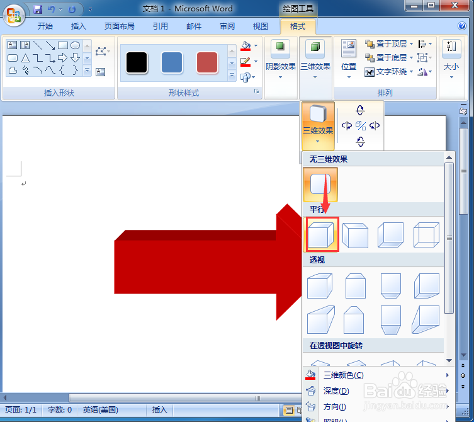Apply the blue shape style swatch
The height and width of the screenshot is (422, 474).
coord(172,62)
